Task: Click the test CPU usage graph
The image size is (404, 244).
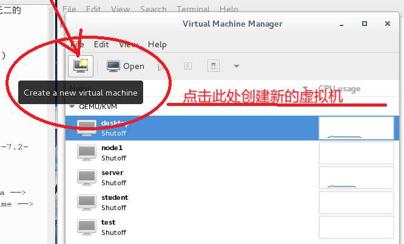Action: [356, 227]
